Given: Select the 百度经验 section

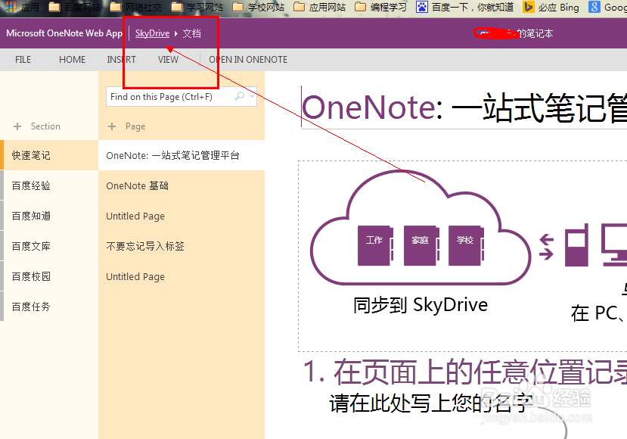Looking at the screenshot, I should point(49,185).
